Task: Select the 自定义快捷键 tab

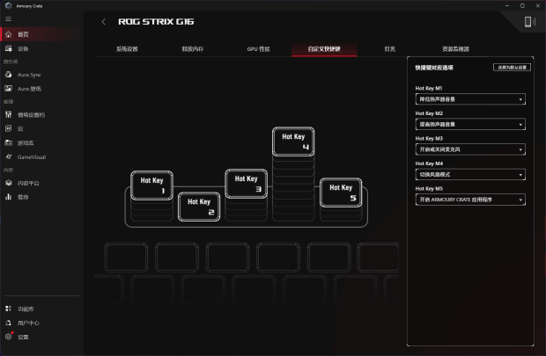Action: [324, 49]
